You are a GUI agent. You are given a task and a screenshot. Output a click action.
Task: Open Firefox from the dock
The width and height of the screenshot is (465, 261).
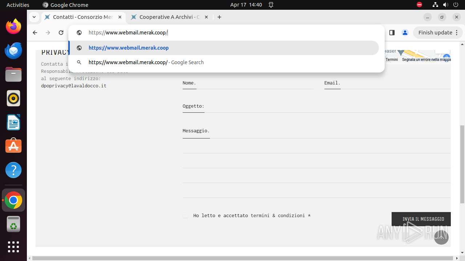(x=13, y=26)
